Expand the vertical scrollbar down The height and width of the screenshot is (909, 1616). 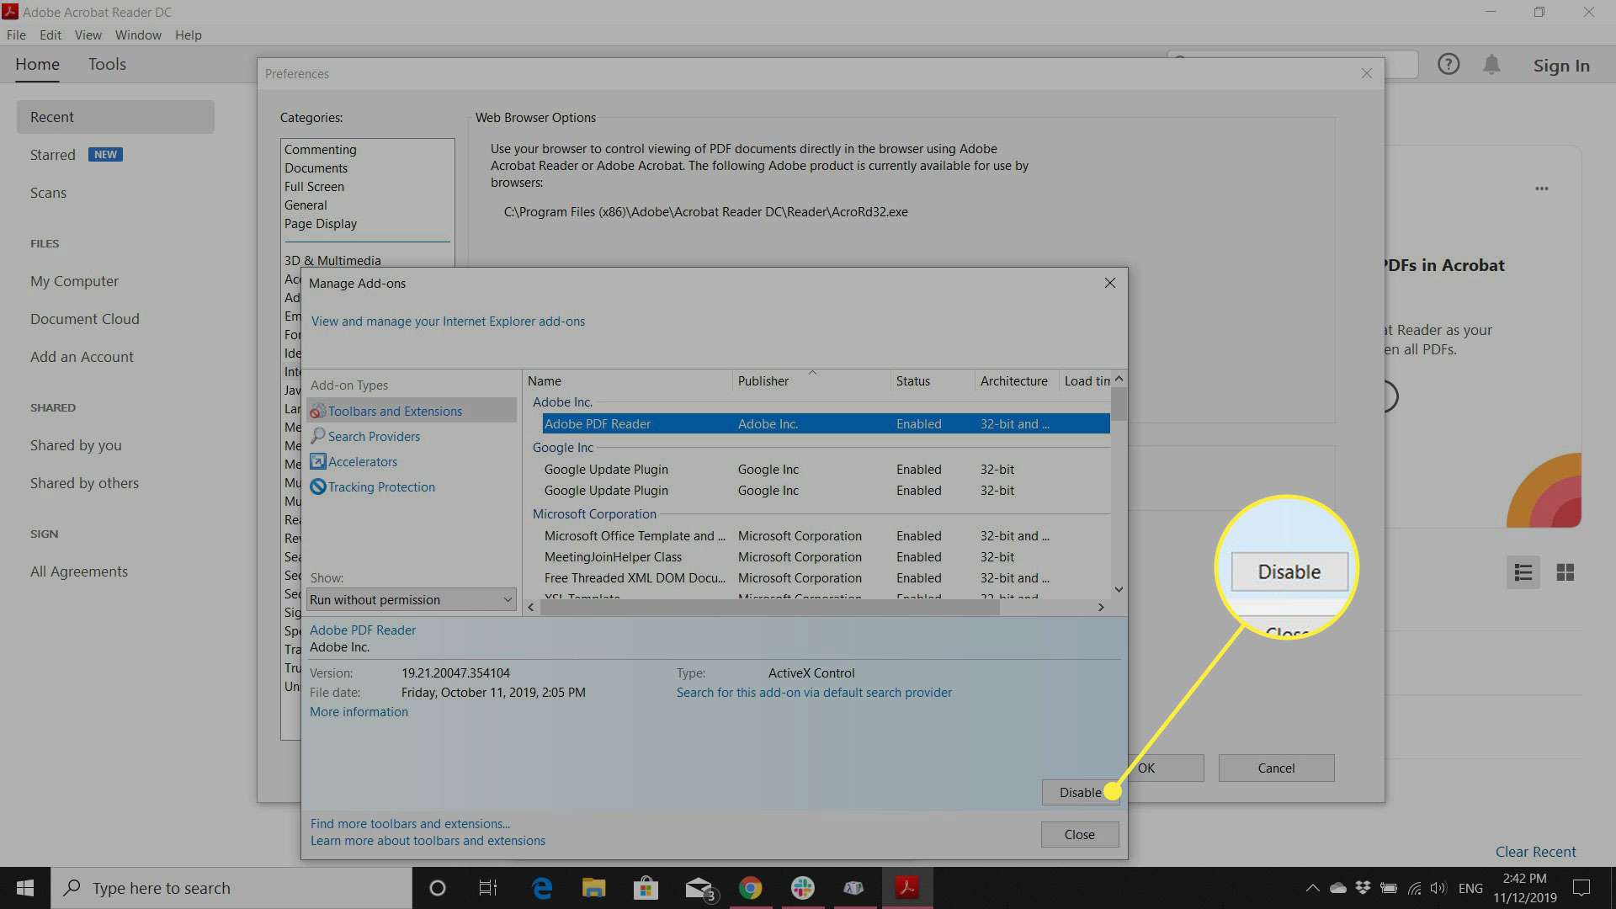point(1119,589)
